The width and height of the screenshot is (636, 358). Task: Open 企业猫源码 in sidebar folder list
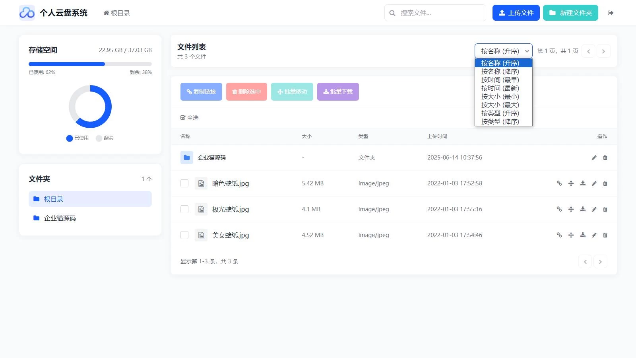click(x=60, y=218)
